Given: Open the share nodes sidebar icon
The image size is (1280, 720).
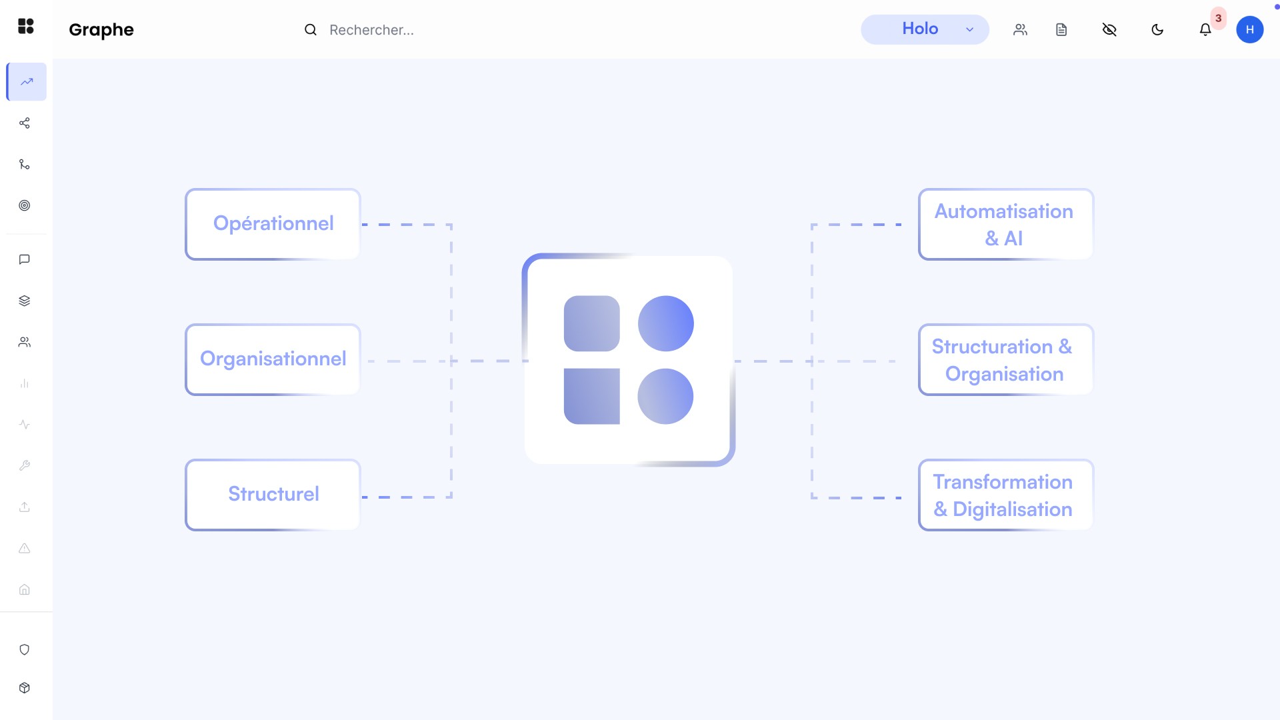Looking at the screenshot, I should tap(25, 123).
